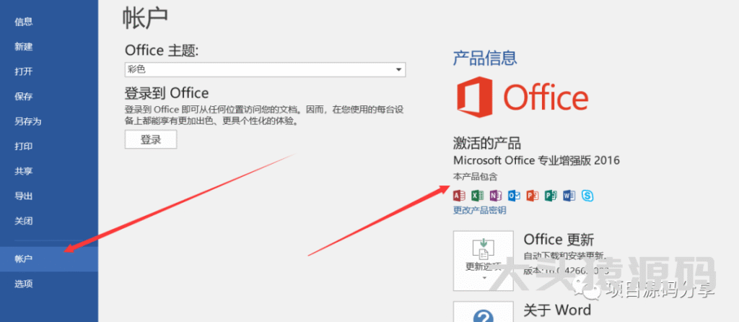Click the 本产品包含 label

tap(475, 178)
